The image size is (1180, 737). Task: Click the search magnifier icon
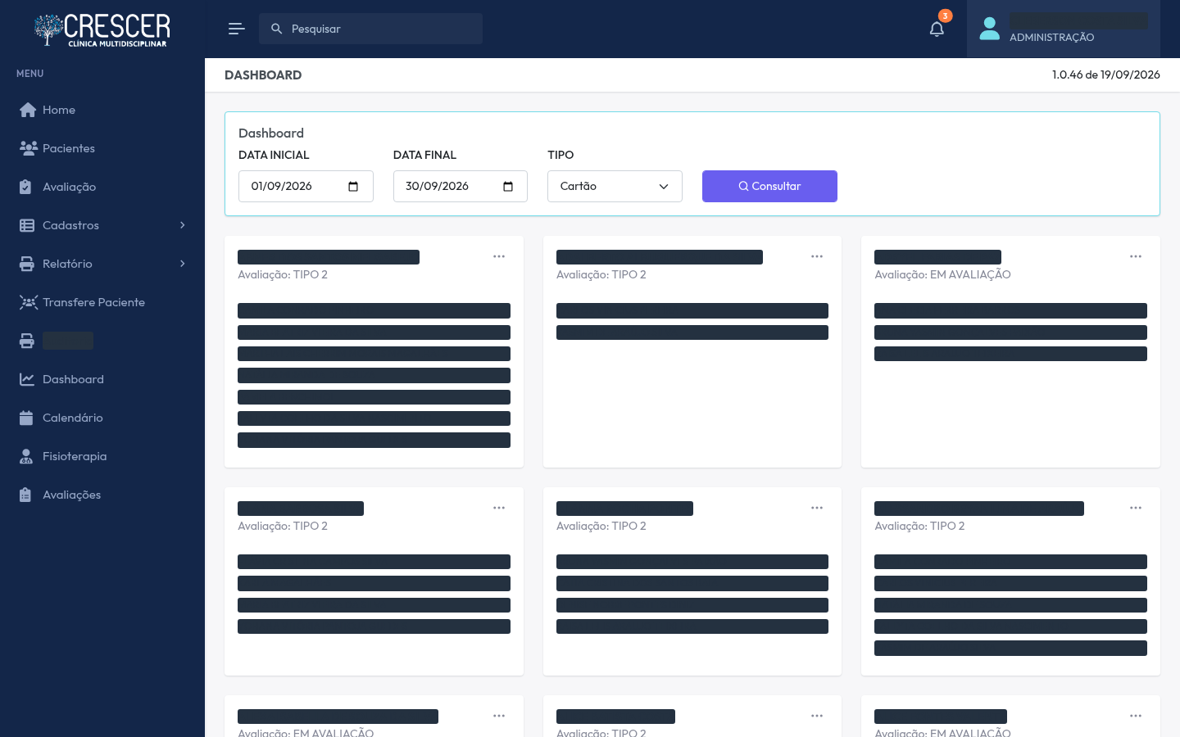tap(277, 29)
